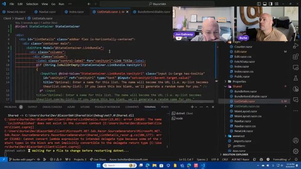Go back with the navigation arrow
This screenshot has width=301, height=169.
89,4
